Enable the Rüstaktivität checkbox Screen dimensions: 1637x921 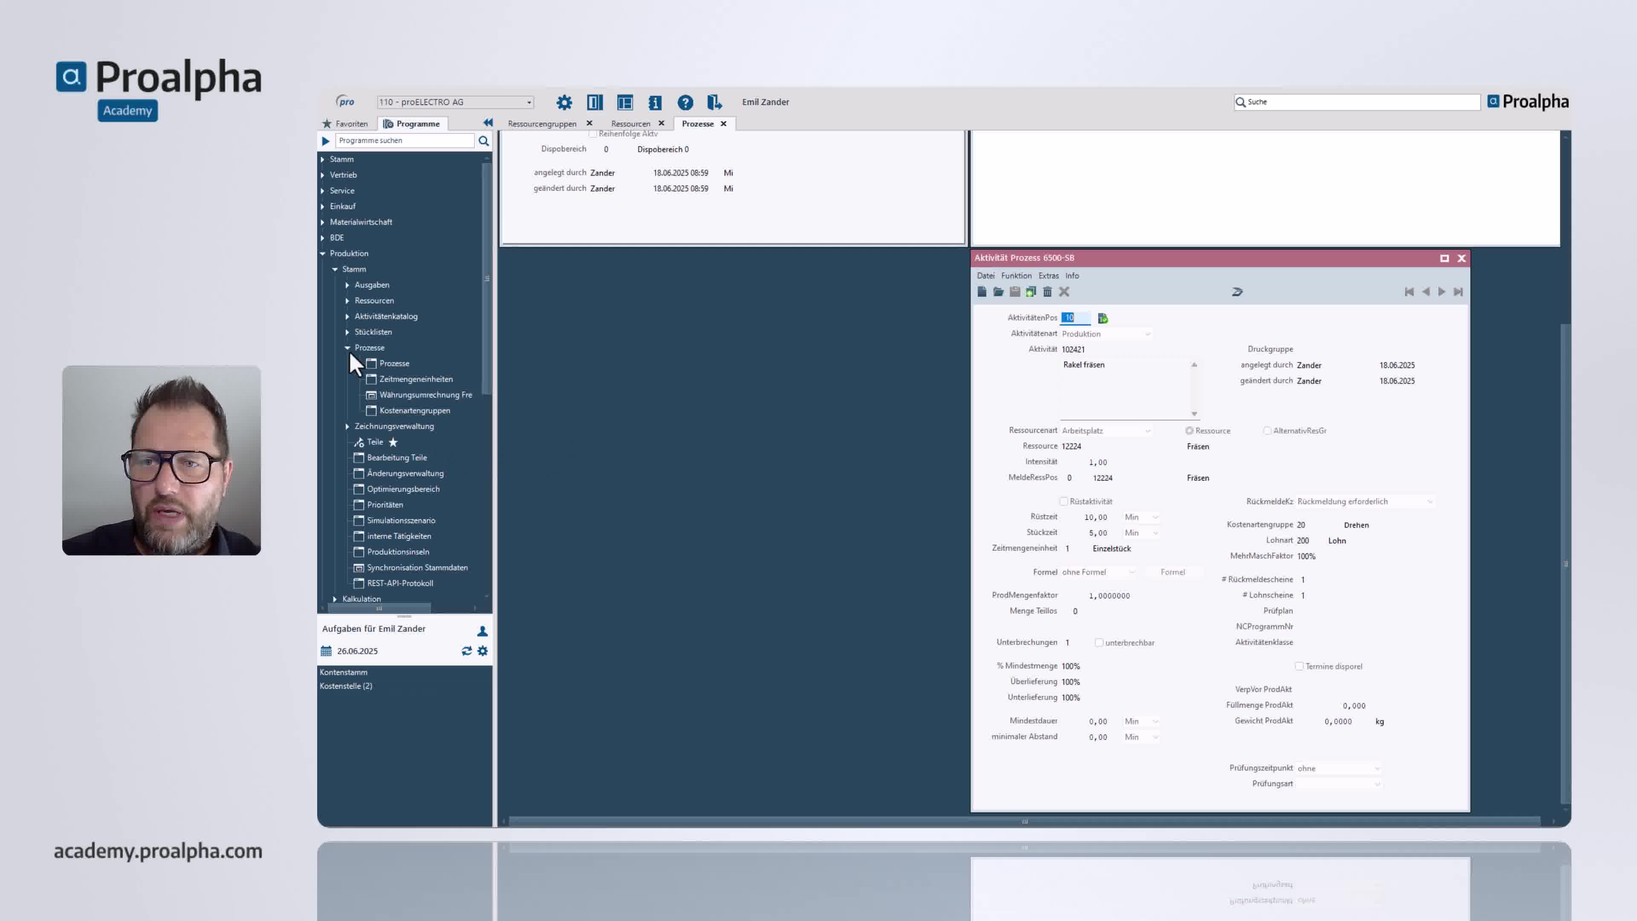(x=1064, y=501)
